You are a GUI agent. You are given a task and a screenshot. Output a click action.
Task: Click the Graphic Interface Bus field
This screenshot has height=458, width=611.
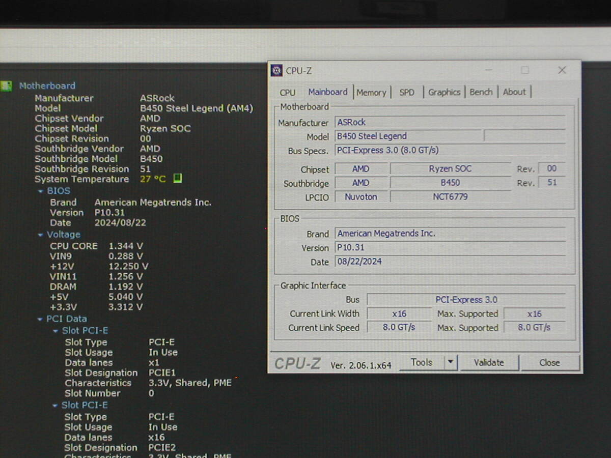tap(466, 300)
